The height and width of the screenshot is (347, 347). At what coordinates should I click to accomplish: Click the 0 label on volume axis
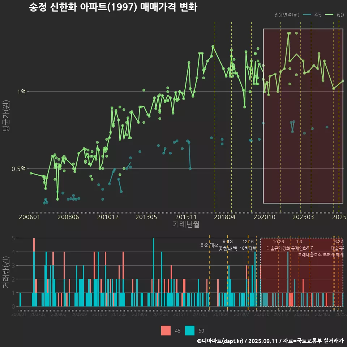13,307
